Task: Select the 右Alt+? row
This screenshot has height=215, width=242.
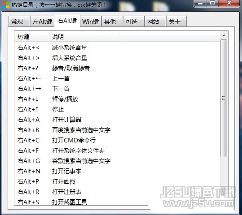Action: 117,68
